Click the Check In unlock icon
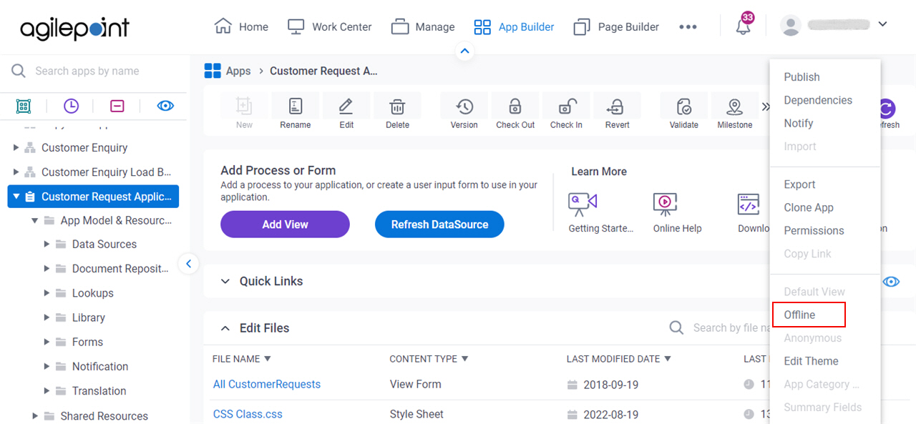 [566, 107]
